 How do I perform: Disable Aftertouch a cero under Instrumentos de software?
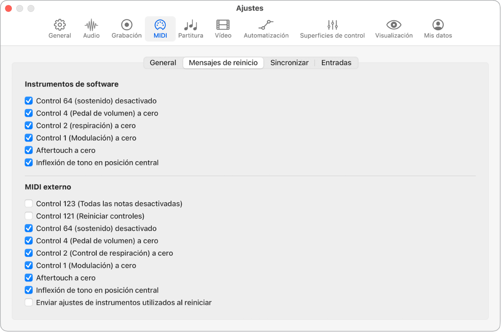point(29,150)
